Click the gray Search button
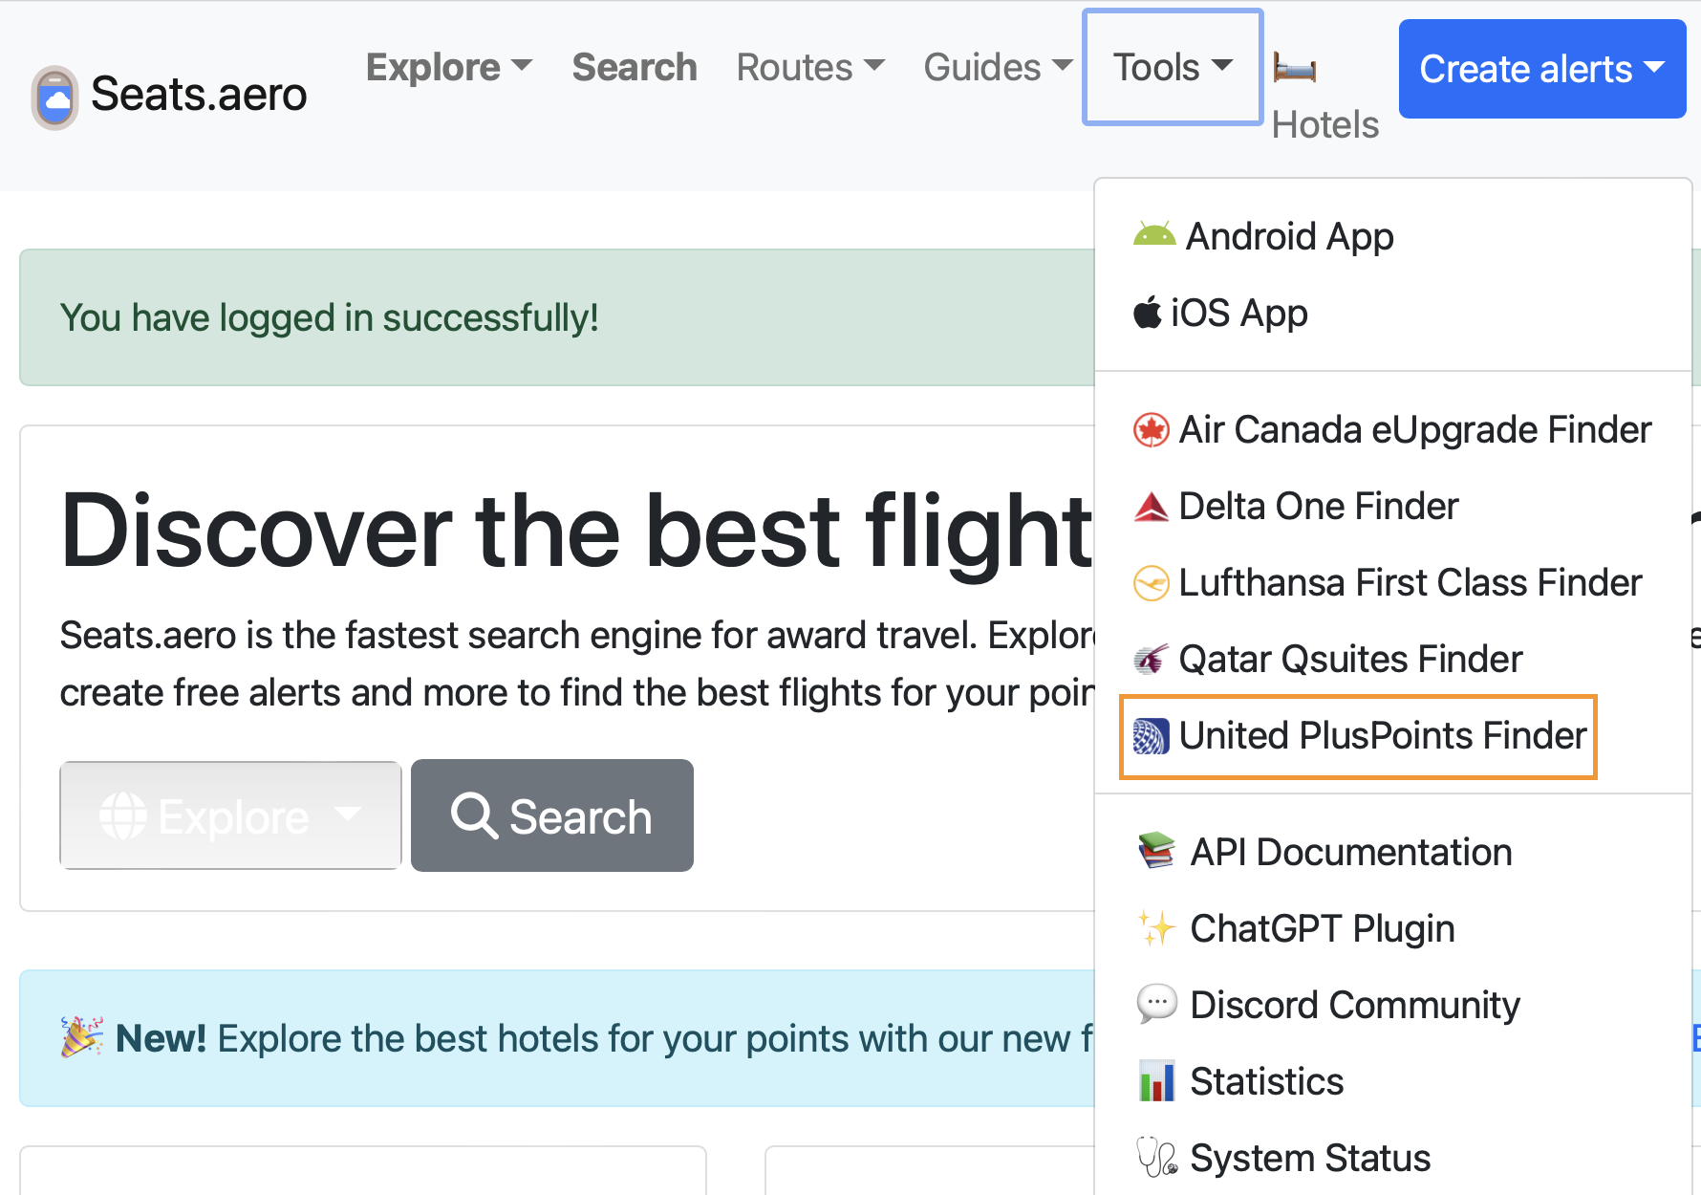 tap(551, 815)
